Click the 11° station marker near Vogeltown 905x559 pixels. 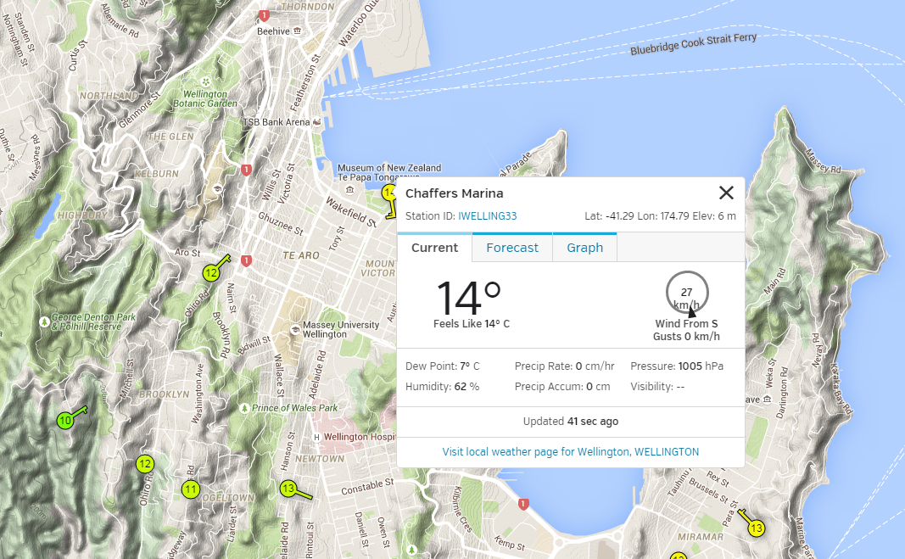[x=190, y=489]
